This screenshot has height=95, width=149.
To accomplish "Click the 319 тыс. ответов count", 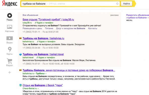I will pos(57,4).
